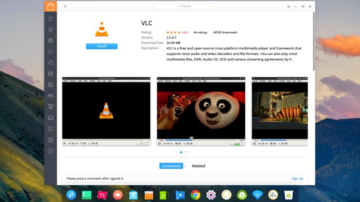Click the Sign Up link
The image size is (360, 202).
pos(298,178)
